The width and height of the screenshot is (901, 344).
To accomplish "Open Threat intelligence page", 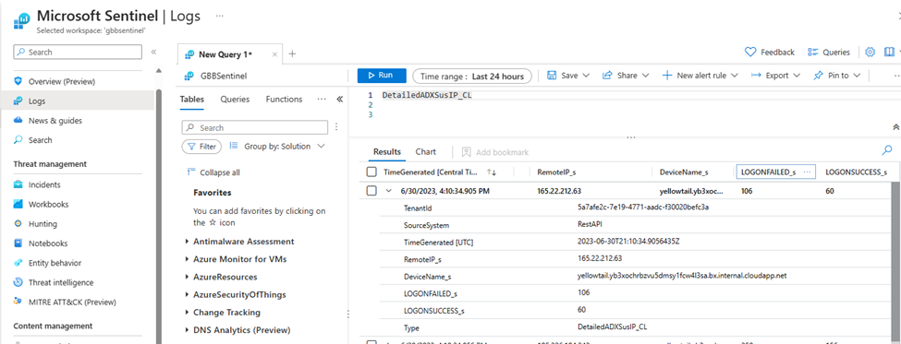I will [61, 282].
